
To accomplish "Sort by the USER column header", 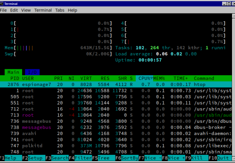I will click(28, 78).
